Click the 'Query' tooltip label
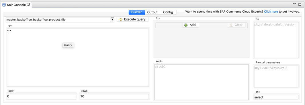305x105 pixels. pos(68,45)
